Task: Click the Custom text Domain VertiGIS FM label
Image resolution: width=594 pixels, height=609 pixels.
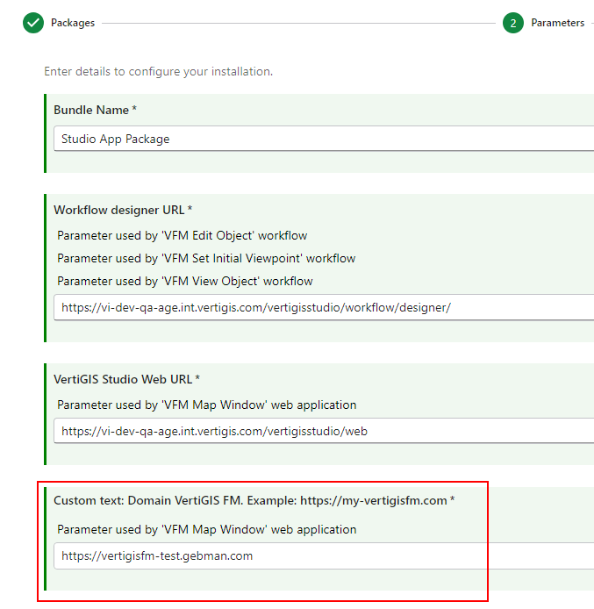Action: tap(254, 500)
